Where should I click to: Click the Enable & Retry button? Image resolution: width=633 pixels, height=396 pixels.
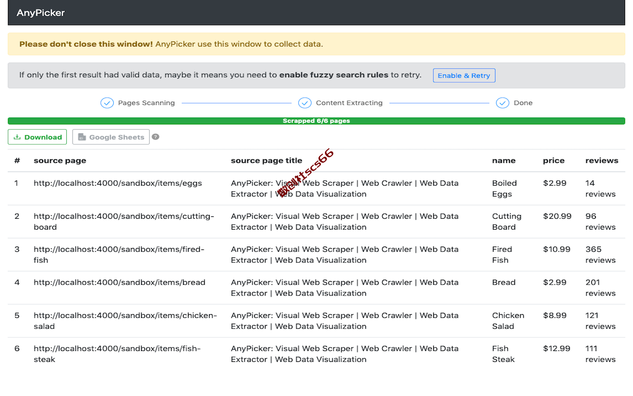(x=464, y=75)
